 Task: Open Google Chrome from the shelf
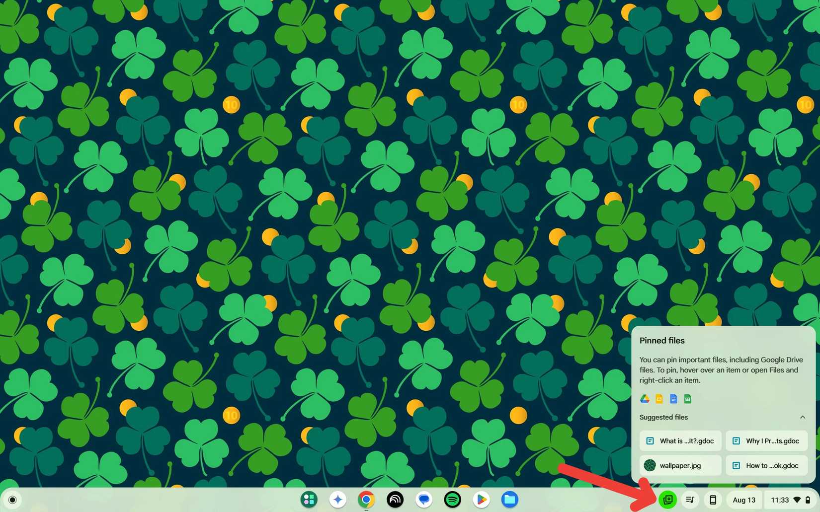pos(366,500)
